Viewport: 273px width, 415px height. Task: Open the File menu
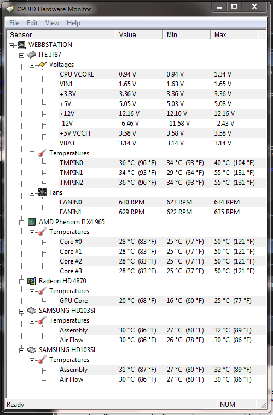click(14, 23)
